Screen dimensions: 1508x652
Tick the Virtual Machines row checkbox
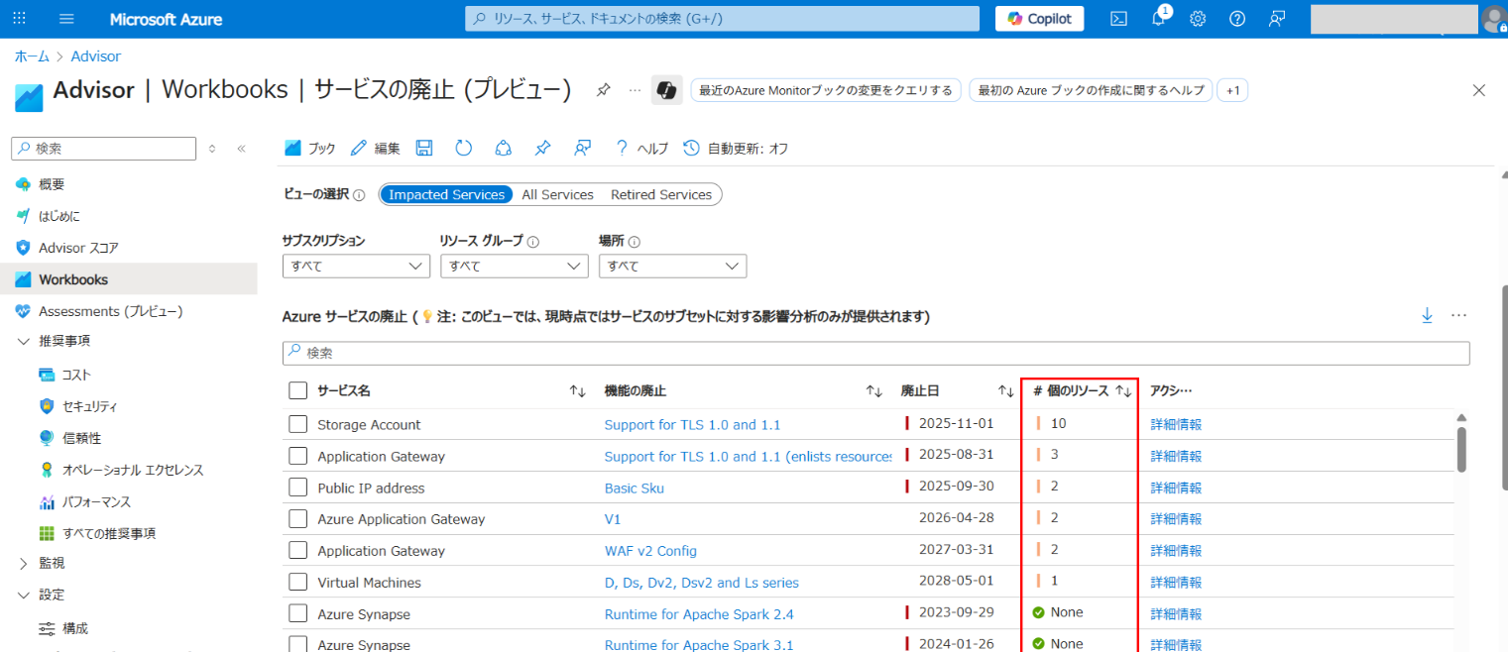[x=297, y=582]
